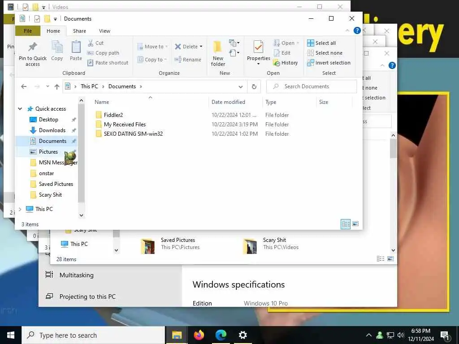459x344 pixels.
Task: Open the Copy to dropdown
Action: tap(152, 60)
